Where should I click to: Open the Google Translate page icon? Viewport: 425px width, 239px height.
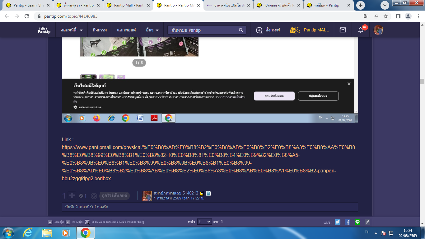[x=366, y=16]
